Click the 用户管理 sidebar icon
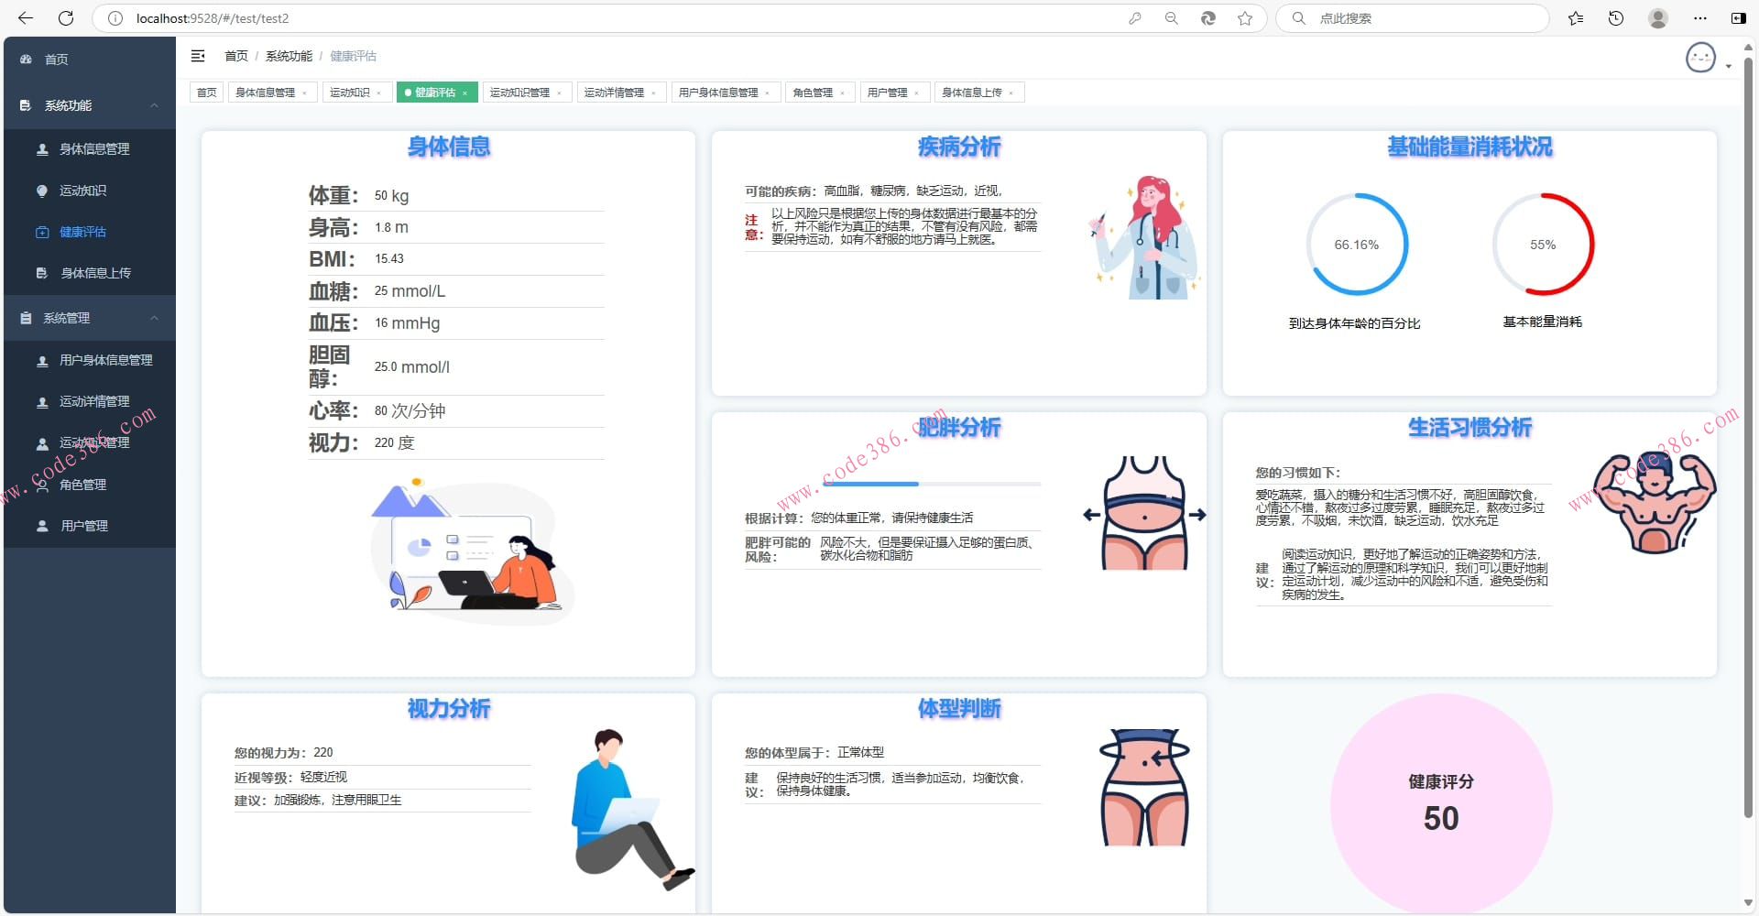The image size is (1759, 916). point(41,525)
